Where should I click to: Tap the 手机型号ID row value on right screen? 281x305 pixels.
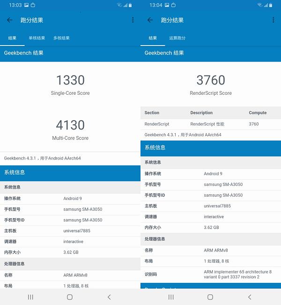(x=223, y=195)
